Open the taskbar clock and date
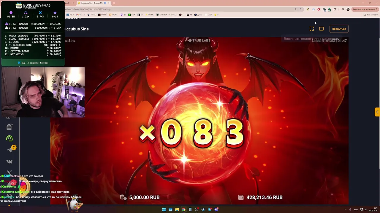Image resolution: width=380 pixels, height=213 pixels. (373, 209)
